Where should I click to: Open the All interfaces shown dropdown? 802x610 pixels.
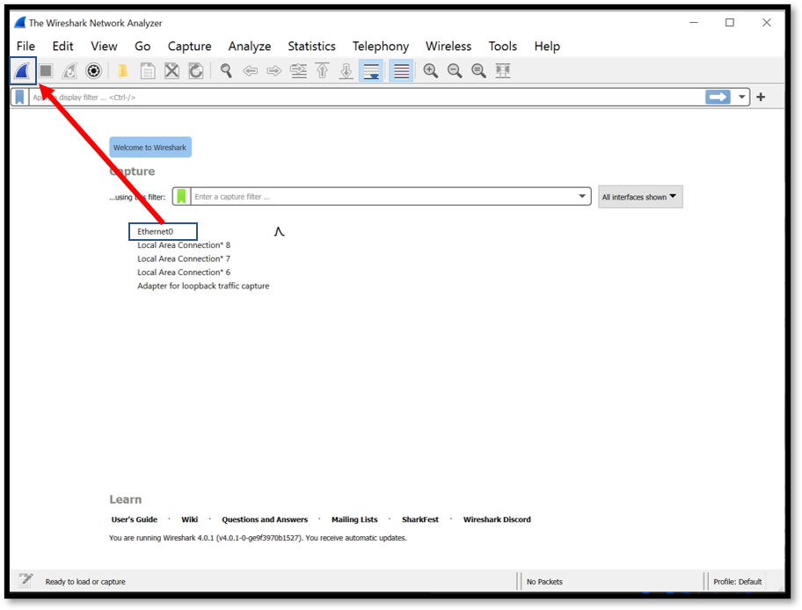(640, 197)
